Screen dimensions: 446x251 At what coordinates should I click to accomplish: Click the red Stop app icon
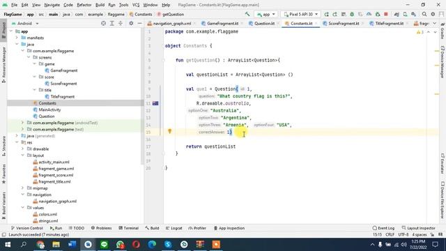pyautogui.click(x=386, y=14)
